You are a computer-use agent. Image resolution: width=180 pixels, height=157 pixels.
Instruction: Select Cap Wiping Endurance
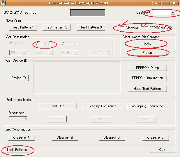[147, 106]
